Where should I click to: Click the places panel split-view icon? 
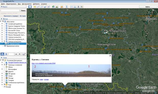(6, 54)
